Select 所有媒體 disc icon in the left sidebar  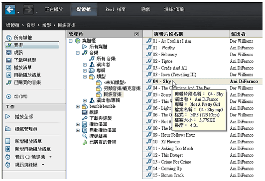click(9, 38)
